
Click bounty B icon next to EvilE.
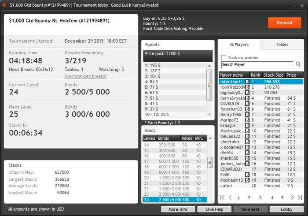(x=247, y=175)
